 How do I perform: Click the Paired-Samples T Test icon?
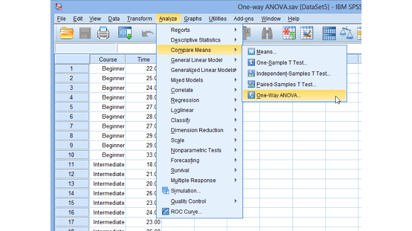pyautogui.click(x=251, y=84)
